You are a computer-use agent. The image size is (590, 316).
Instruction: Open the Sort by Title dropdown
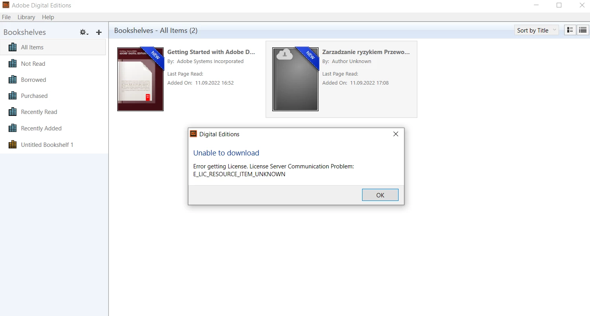click(x=536, y=30)
